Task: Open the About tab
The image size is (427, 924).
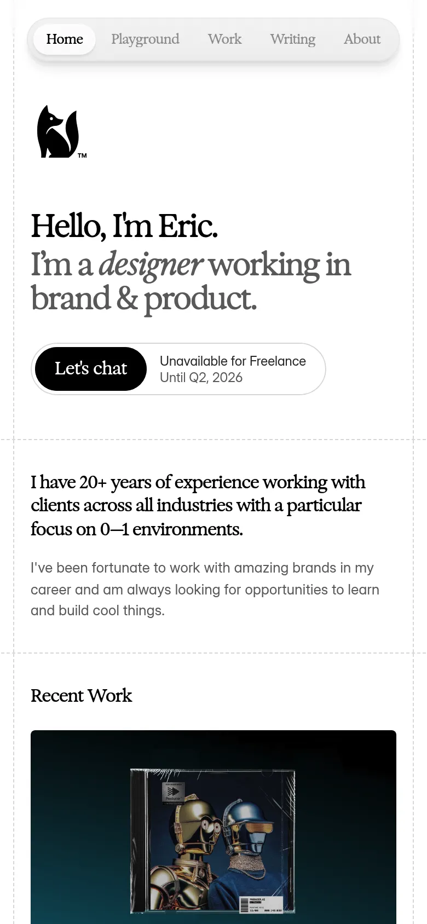Action: pos(362,39)
